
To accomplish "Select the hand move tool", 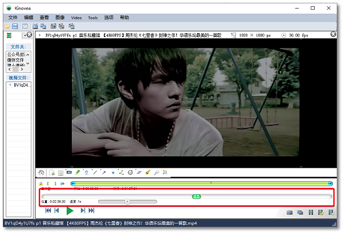I will (40, 172).
